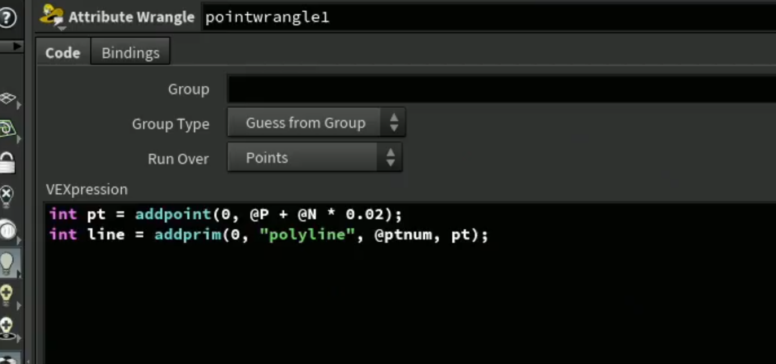Click the addprim line in VEXpression editor
The height and width of the screenshot is (364, 776).
pyautogui.click(x=268, y=234)
